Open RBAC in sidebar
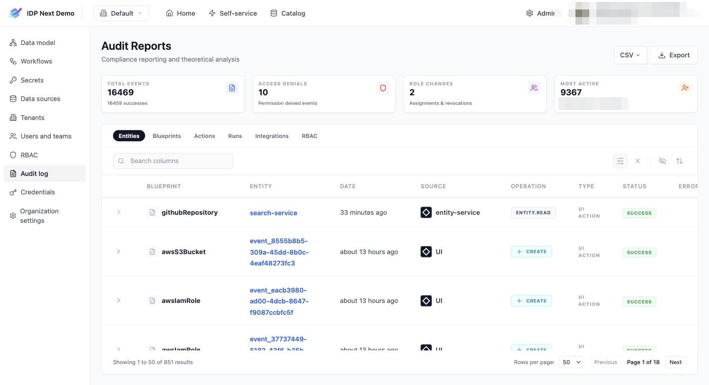The image size is (709, 385). pos(45,155)
